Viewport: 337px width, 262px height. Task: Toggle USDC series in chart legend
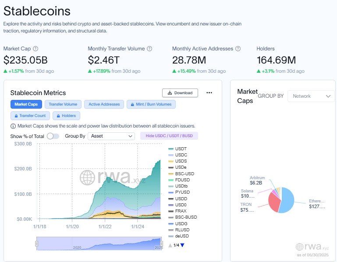(178, 155)
